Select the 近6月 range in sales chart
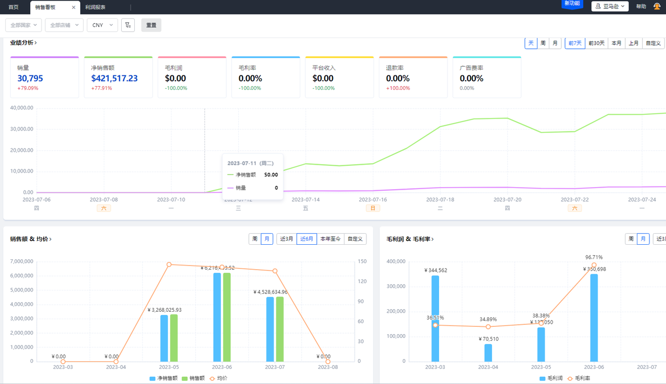666x384 pixels. click(x=306, y=239)
